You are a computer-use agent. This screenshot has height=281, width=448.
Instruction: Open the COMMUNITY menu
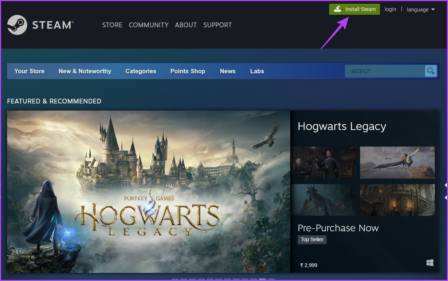click(x=149, y=25)
